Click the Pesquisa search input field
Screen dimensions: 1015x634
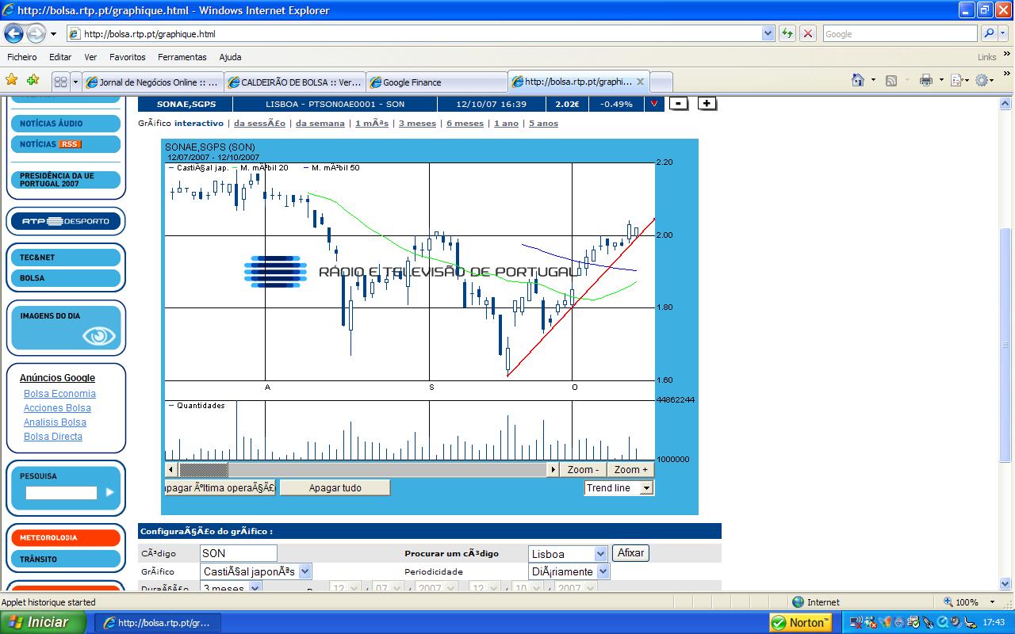61,493
